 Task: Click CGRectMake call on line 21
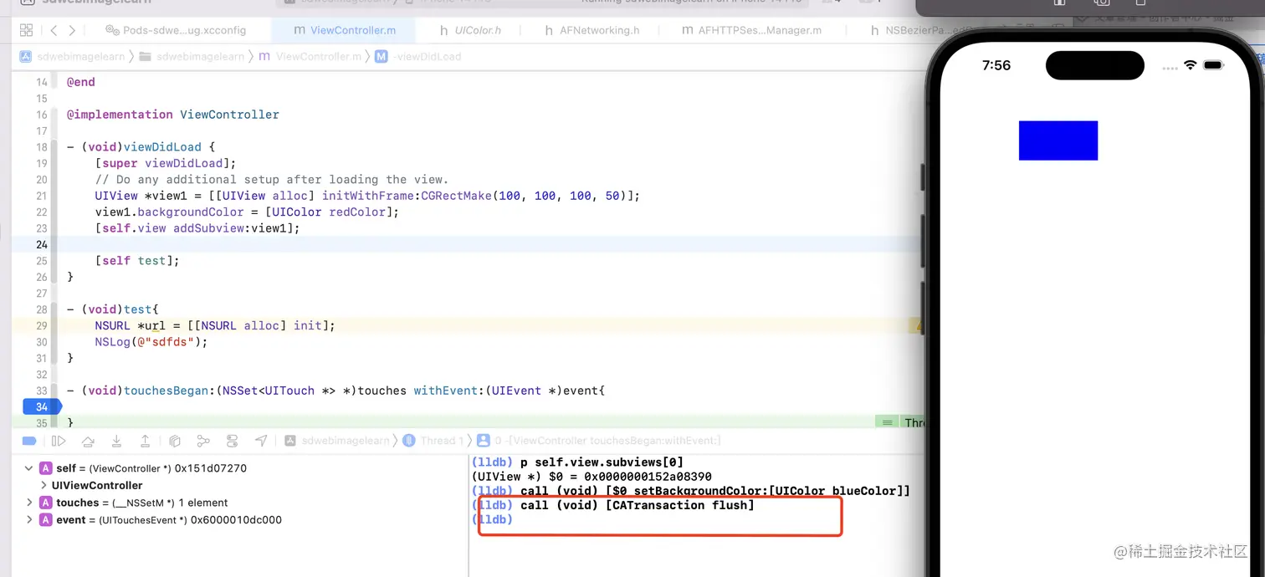(x=524, y=196)
